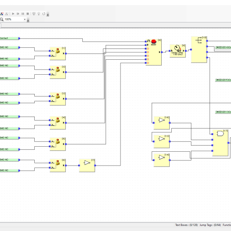Click the 'Delay Time: 100 (ms)' label on block [9]
Image resolution: width=231 pixels, height=231 pixels.
pyautogui.click(x=177, y=54)
